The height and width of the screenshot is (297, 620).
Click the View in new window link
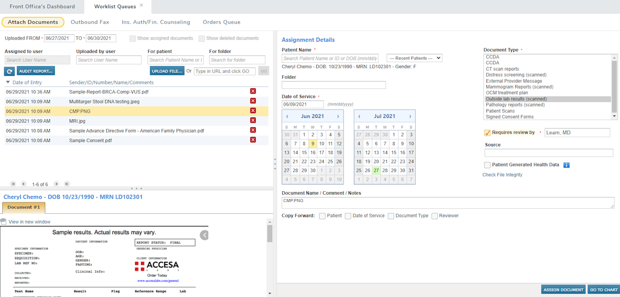point(29,222)
